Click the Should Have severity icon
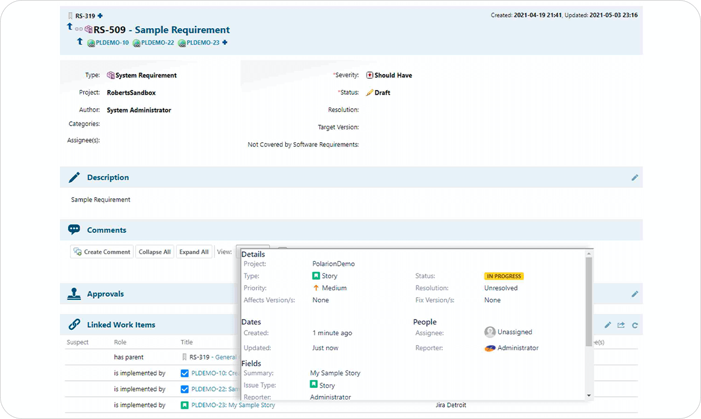 (370, 75)
